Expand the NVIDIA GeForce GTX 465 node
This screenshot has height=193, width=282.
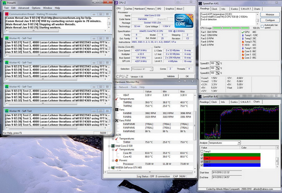(x=109, y=168)
